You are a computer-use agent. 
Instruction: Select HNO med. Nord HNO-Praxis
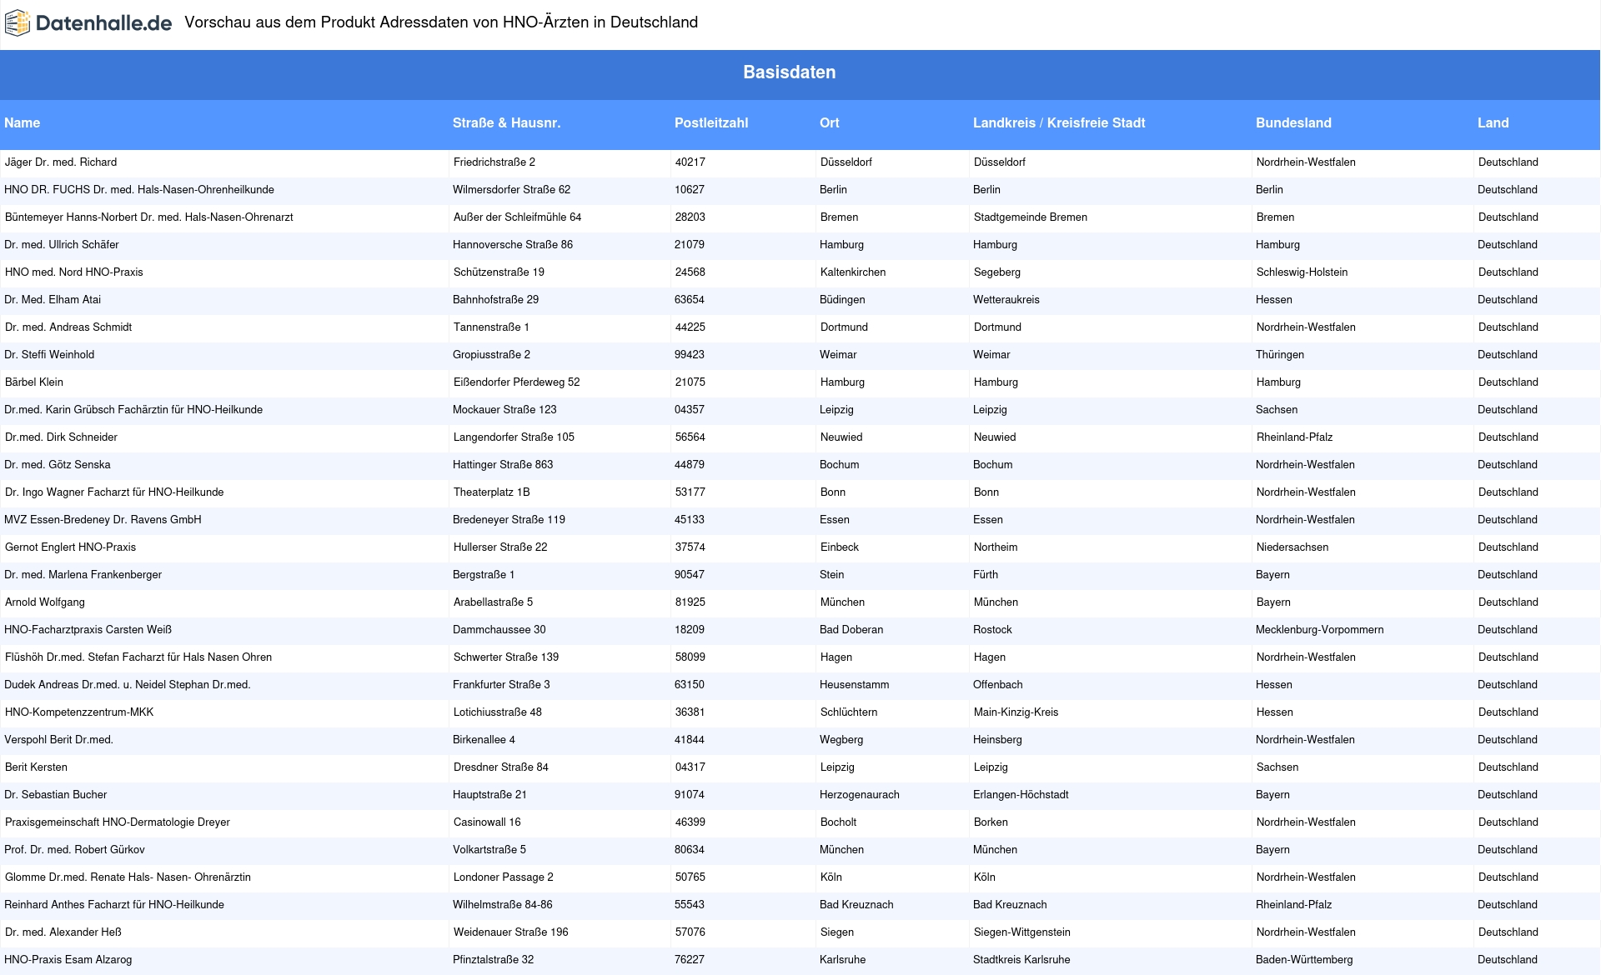pyautogui.click(x=74, y=272)
